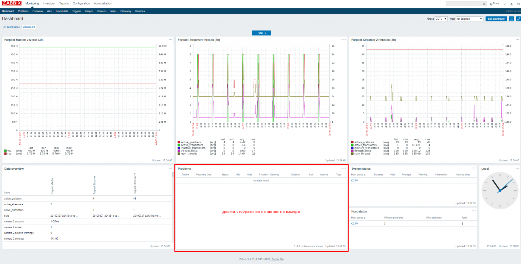This screenshot has width=521, height=264.
Task: Toggle fullscreen mode with the arrows icon
Action: coord(518,19)
